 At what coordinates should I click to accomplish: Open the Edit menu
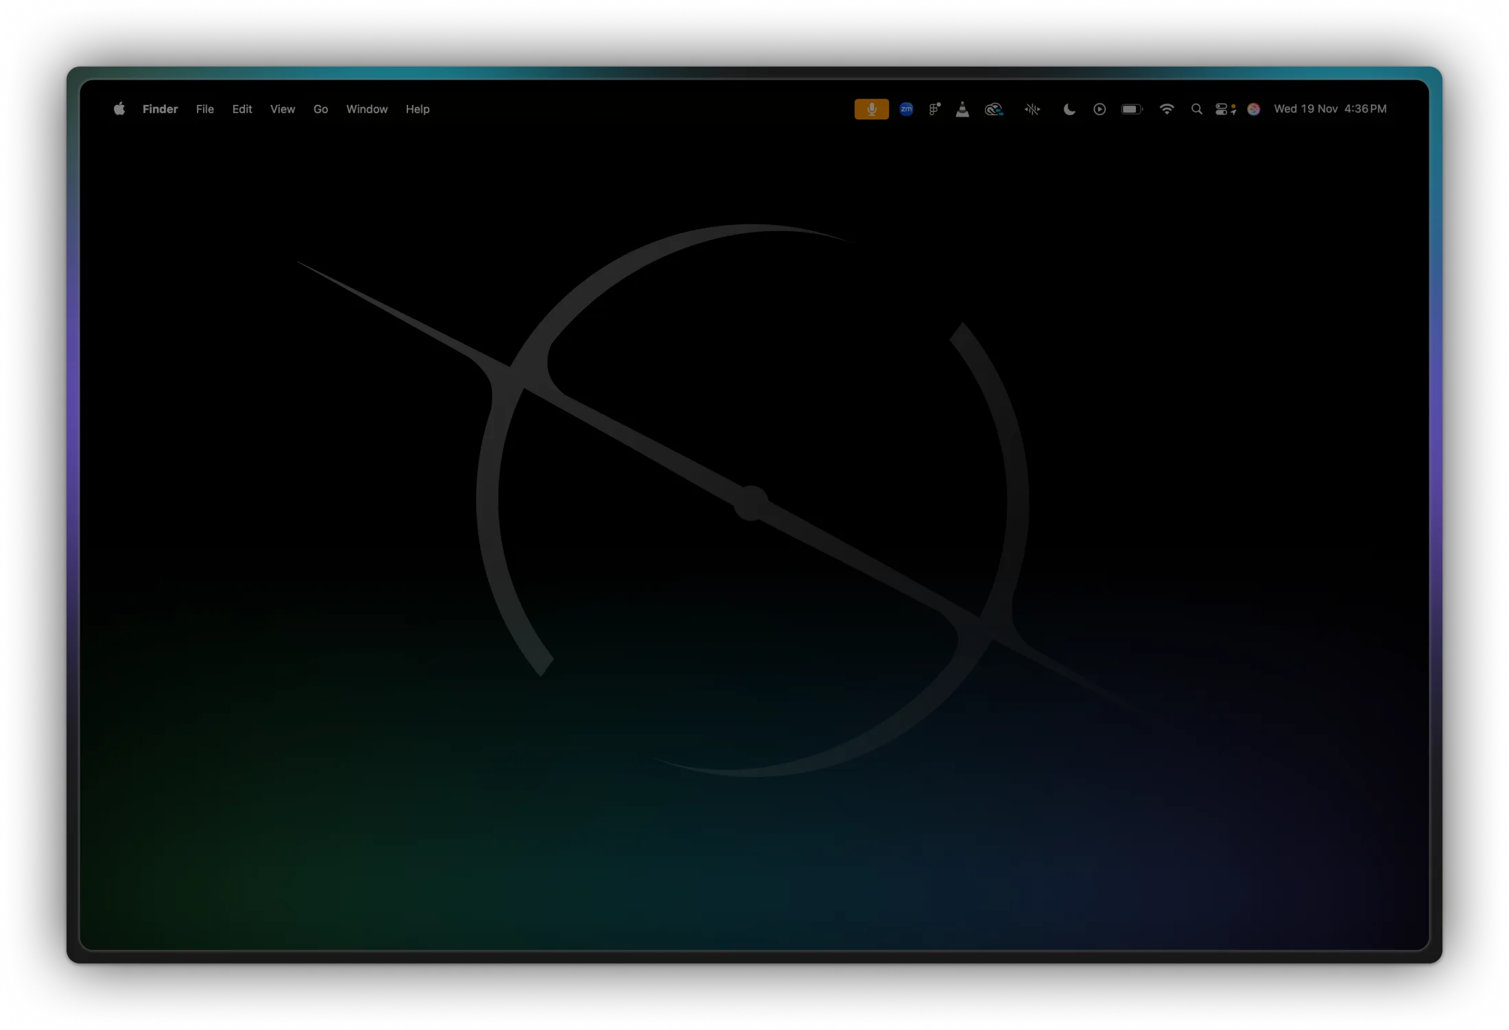242,109
